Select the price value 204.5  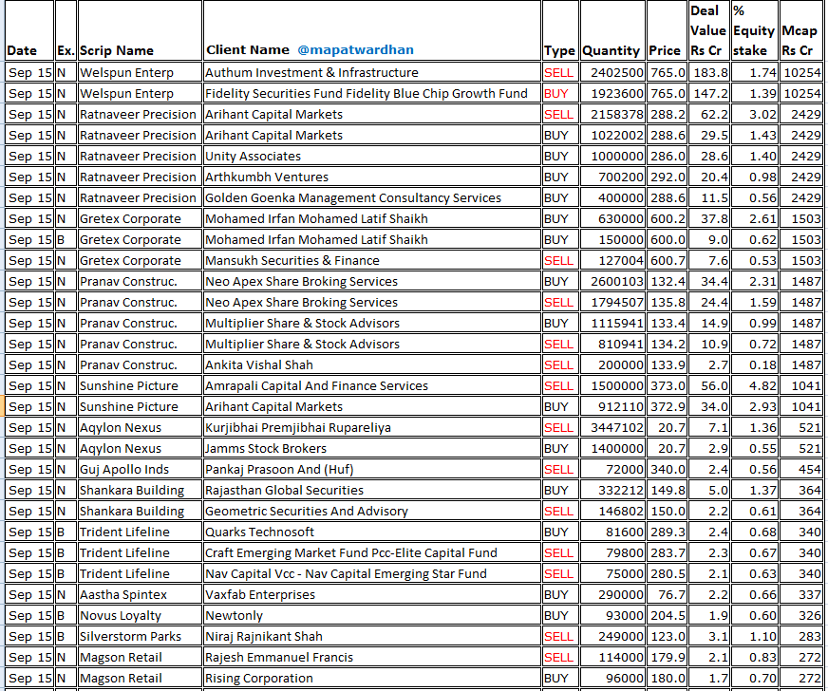pos(667,616)
